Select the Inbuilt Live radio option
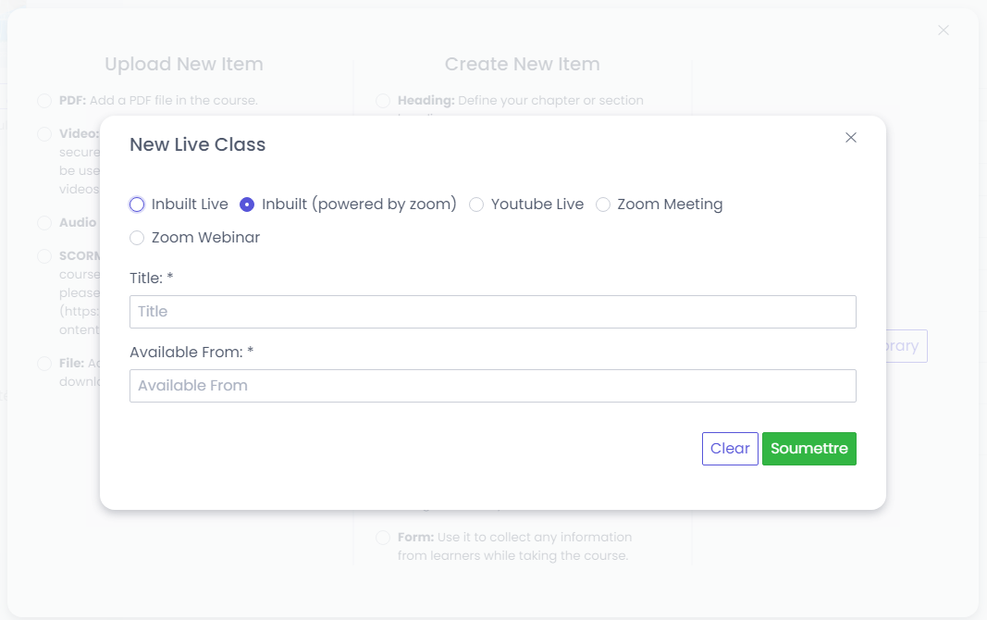The width and height of the screenshot is (987, 620). point(137,205)
